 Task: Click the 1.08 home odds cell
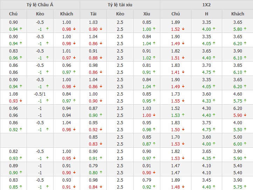pyautogui.click(x=13, y=94)
